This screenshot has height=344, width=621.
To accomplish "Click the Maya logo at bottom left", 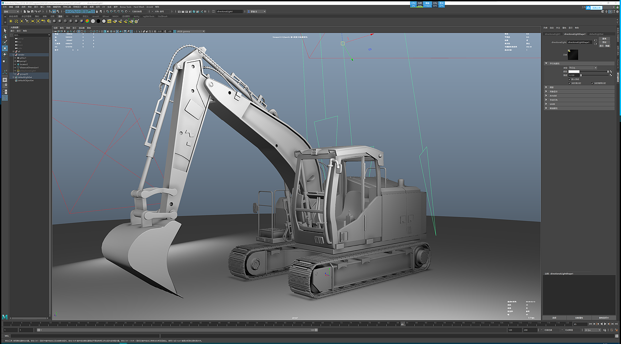I will pos(5,316).
